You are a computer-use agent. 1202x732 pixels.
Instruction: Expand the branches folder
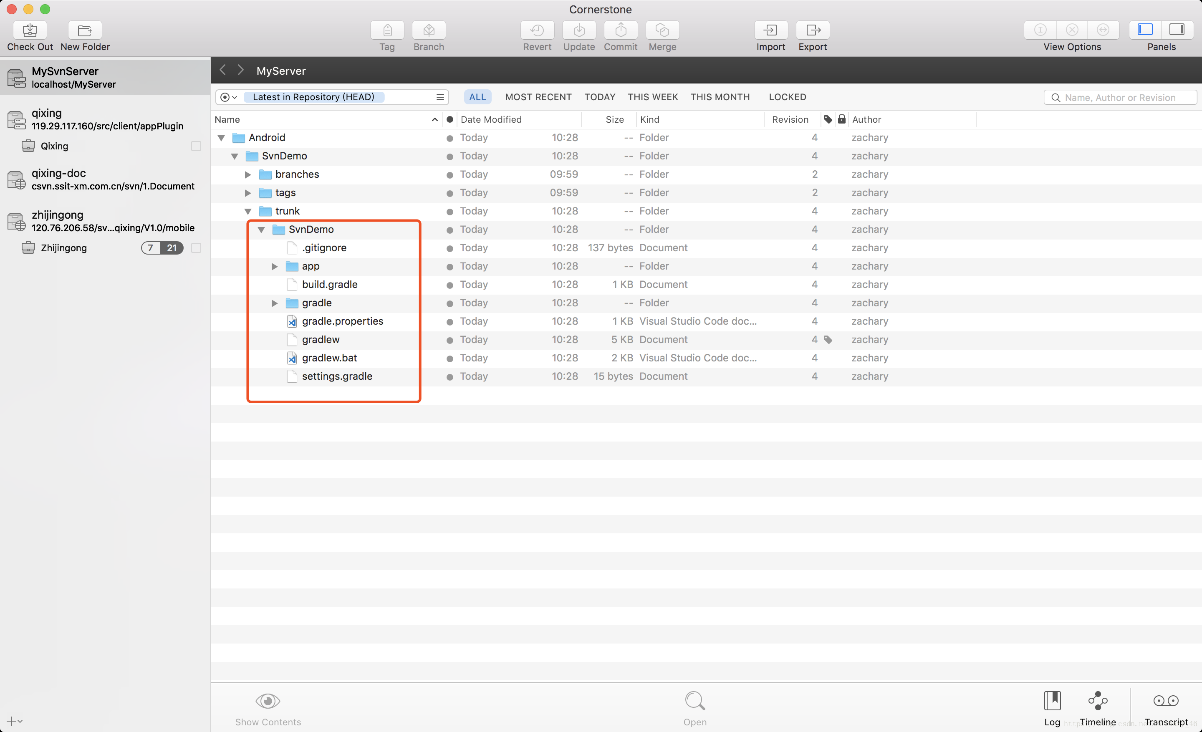(248, 174)
